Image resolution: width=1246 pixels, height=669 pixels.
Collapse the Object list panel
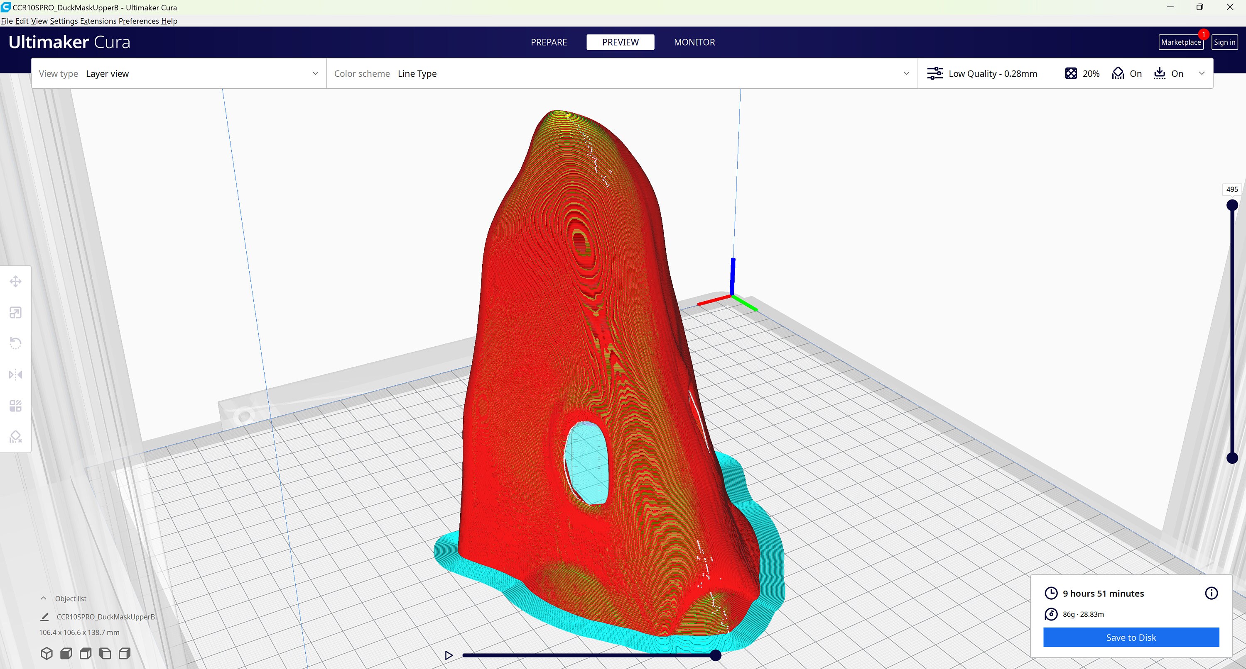point(44,598)
